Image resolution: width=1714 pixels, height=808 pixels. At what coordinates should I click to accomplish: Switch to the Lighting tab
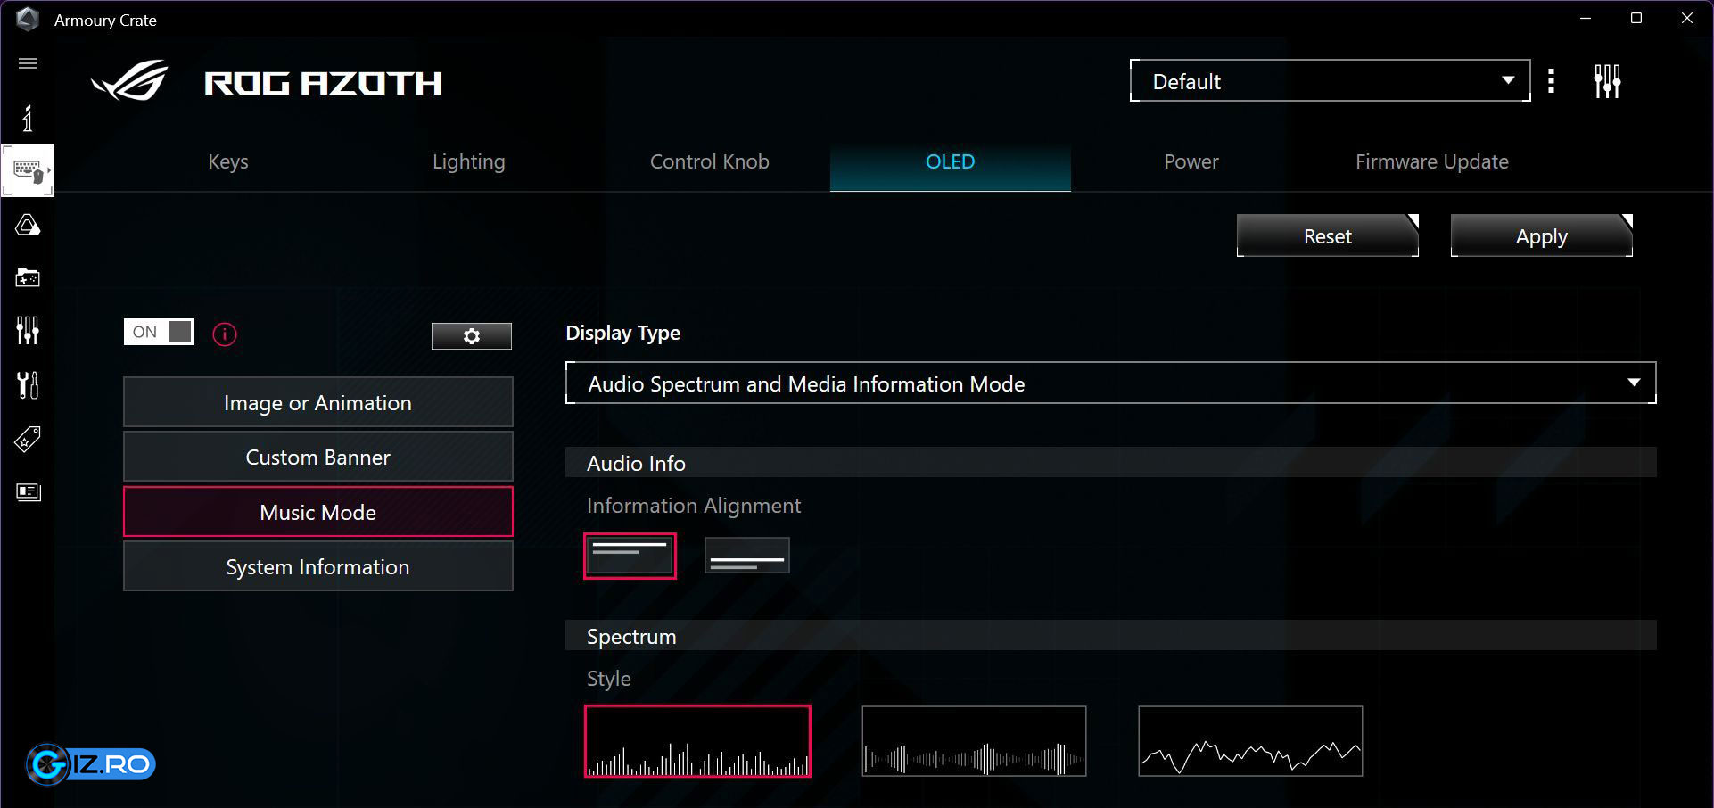468,162
